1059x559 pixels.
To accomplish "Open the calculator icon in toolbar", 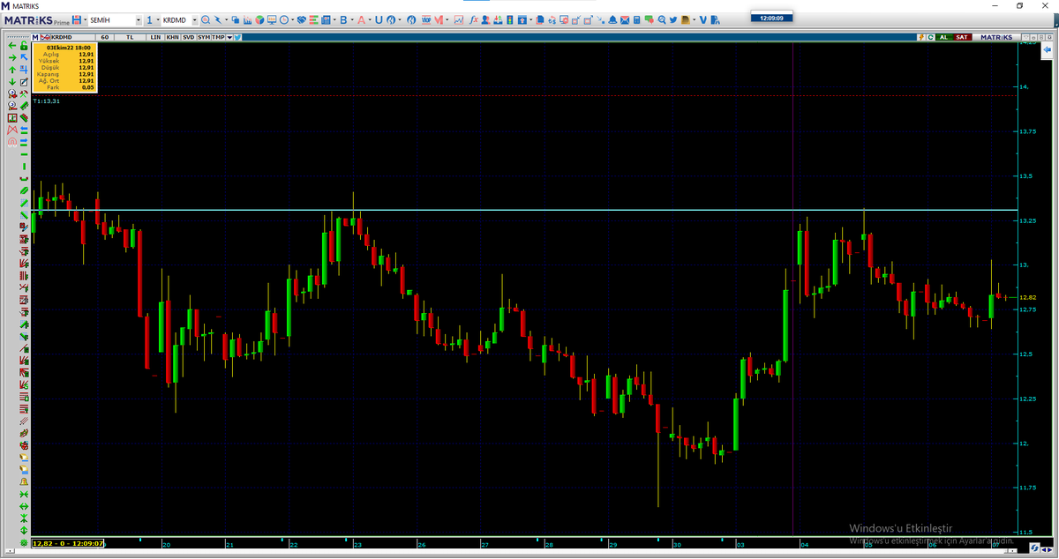I will (x=636, y=19).
